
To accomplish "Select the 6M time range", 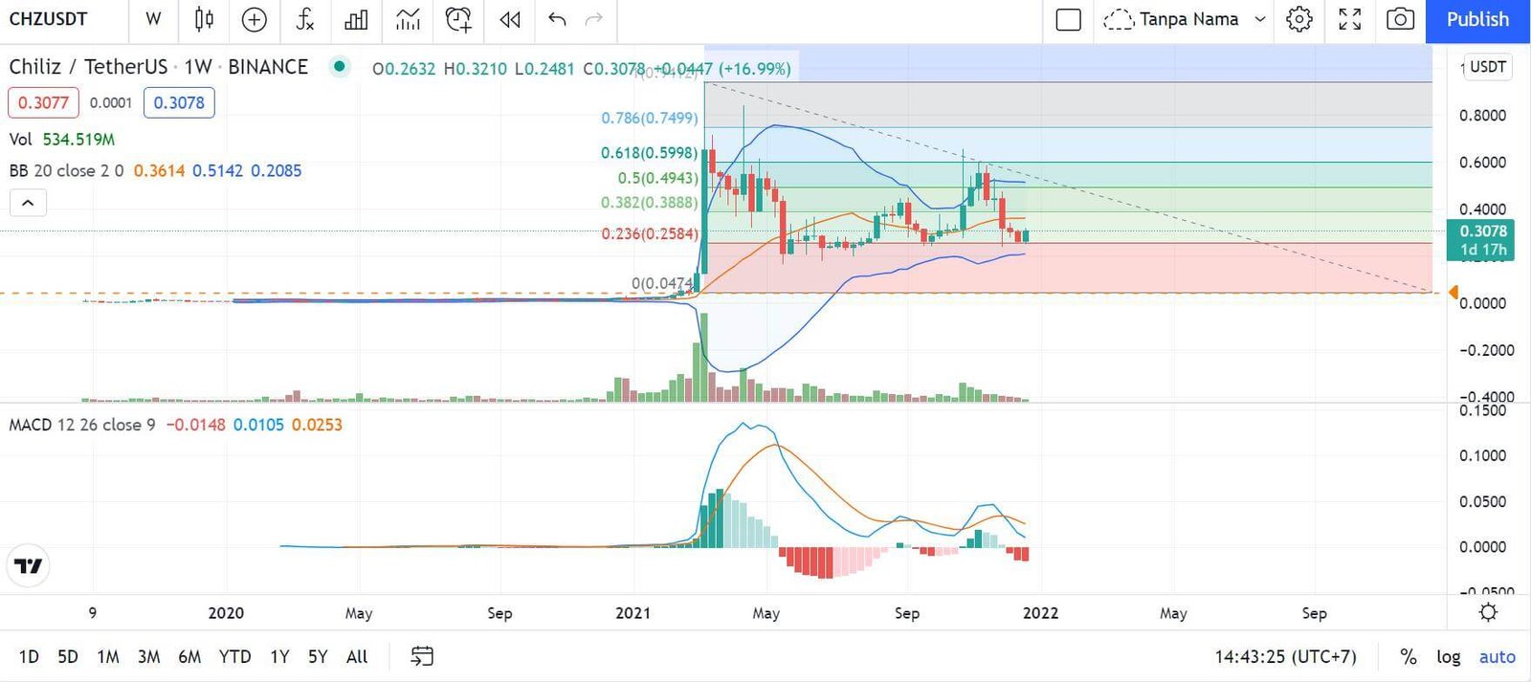I will click(189, 657).
